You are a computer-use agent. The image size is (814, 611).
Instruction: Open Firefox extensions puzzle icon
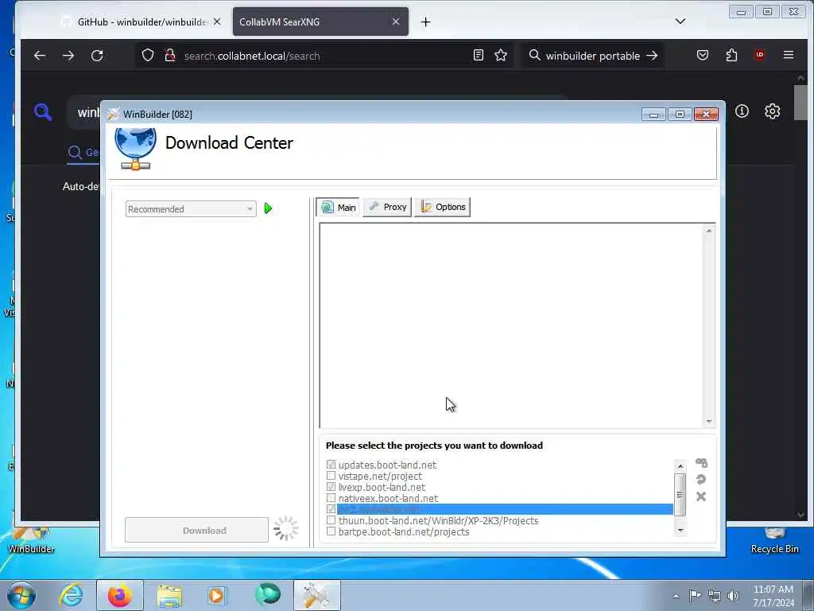731,55
